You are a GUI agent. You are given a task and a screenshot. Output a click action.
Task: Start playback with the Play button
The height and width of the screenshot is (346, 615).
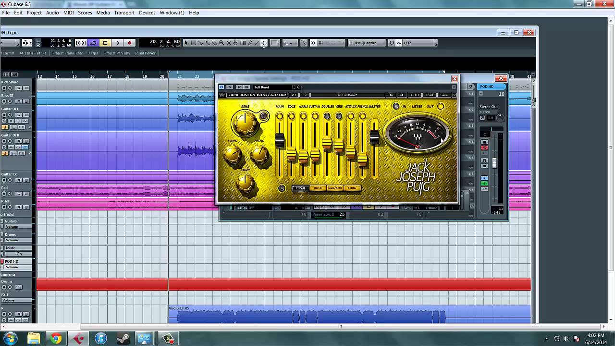pos(117,43)
